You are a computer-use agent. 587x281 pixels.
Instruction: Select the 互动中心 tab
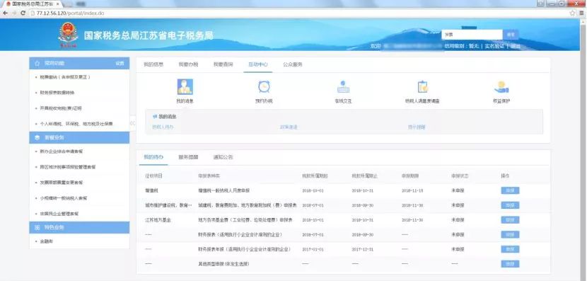(x=258, y=64)
